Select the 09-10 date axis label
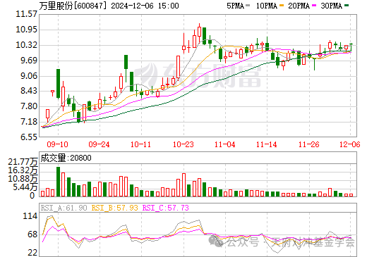367x257 pixels. pyautogui.click(x=57, y=144)
